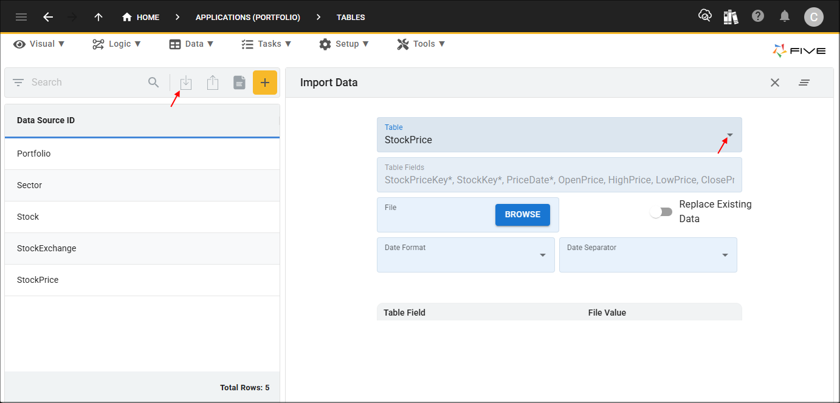
Task: Click the Table Fields box
Action: (559, 175)
